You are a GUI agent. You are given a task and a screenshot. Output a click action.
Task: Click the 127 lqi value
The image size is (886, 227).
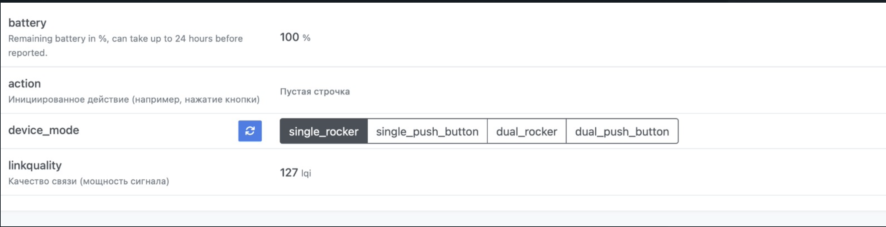pos(295,173)
